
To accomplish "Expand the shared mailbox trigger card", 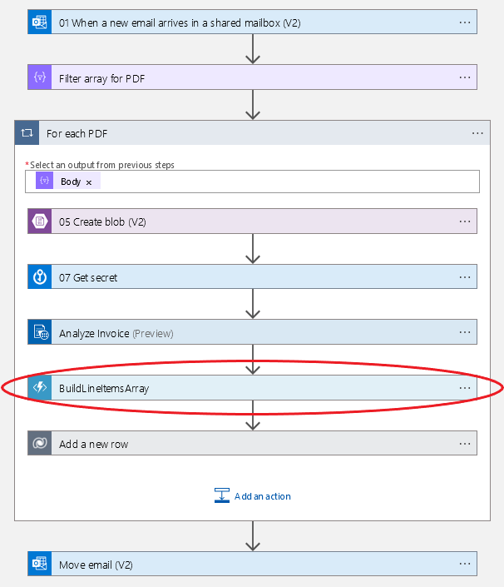I will 250,22.
